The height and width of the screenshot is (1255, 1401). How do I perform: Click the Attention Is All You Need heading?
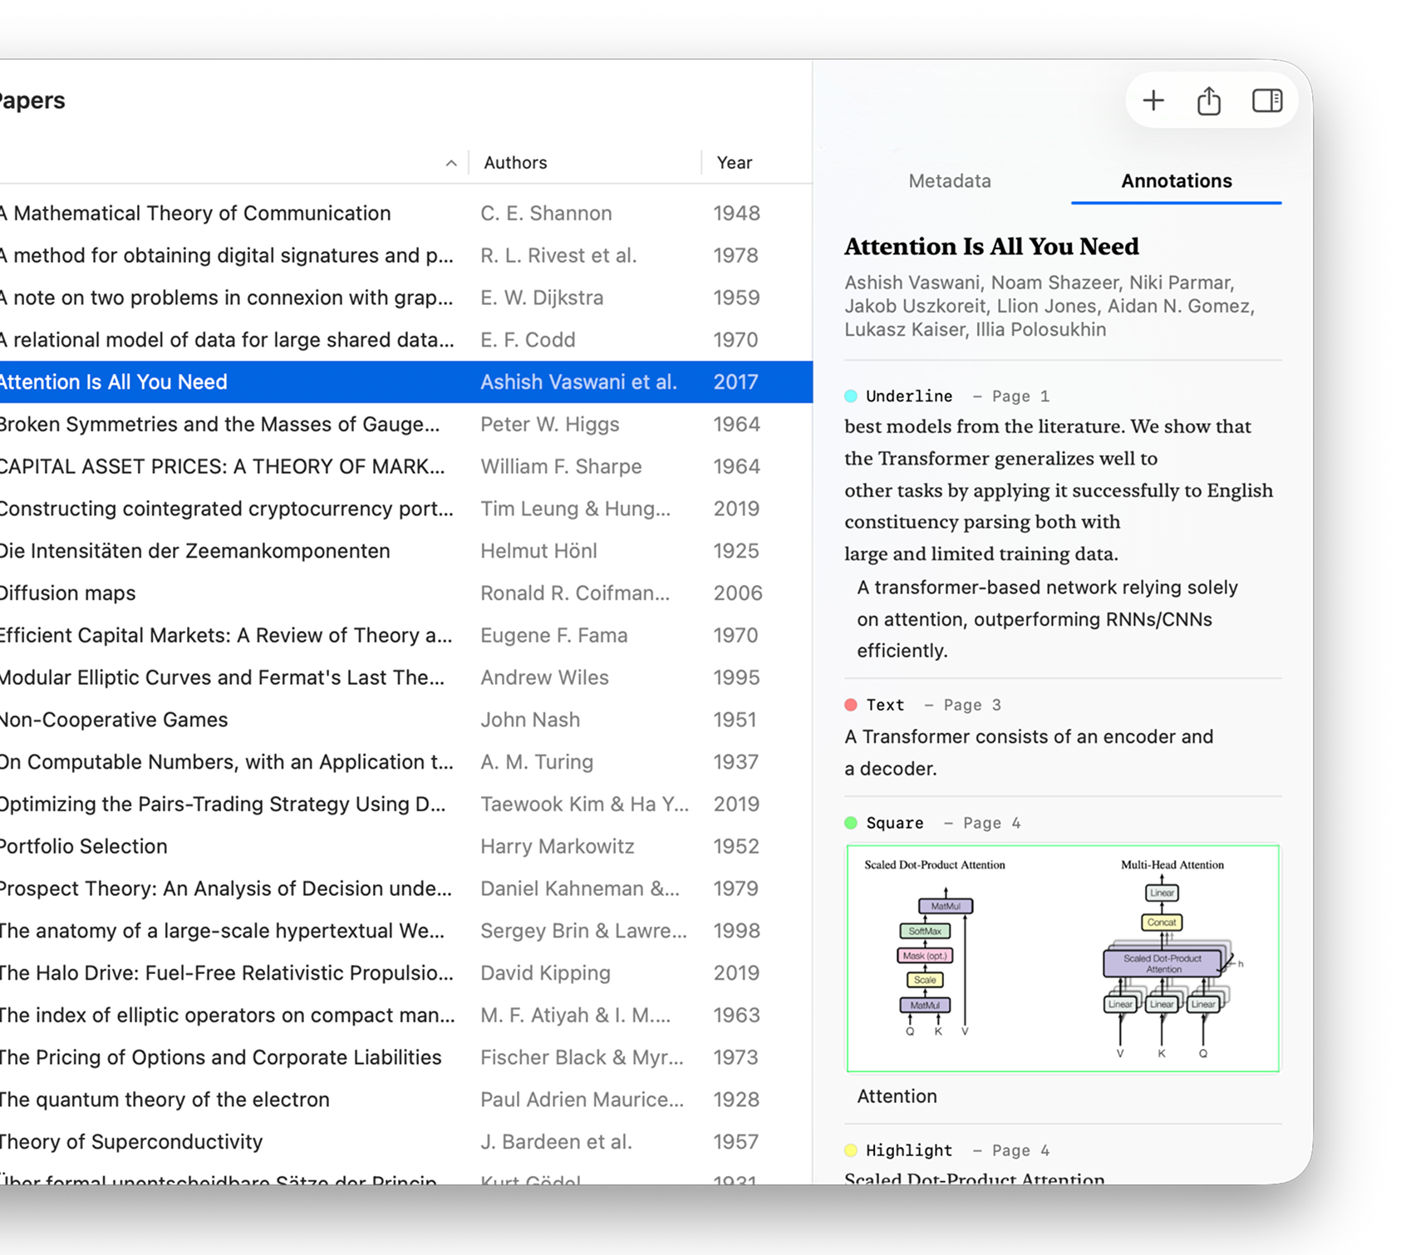tap(991, 247)
